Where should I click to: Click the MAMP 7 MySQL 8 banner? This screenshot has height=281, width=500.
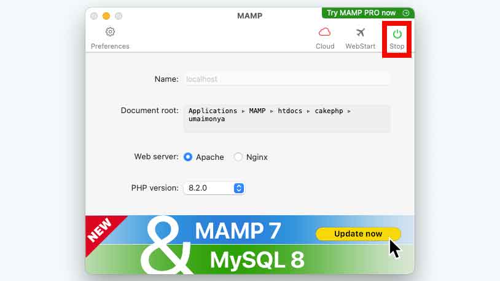[250, 245]
